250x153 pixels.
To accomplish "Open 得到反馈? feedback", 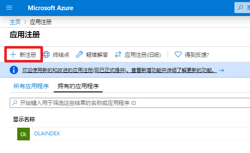I will coord(197,55).
